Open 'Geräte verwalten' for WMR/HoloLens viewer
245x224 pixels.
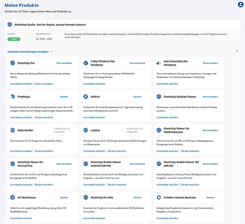(190, 151)
